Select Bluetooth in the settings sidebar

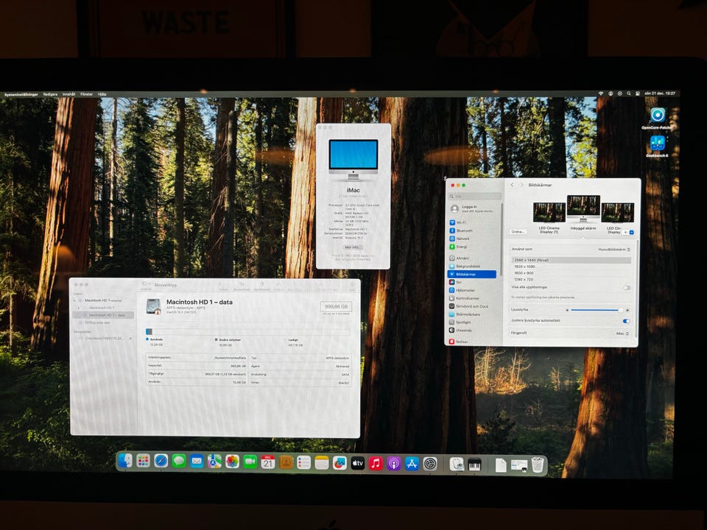pyautogui.click(x=462, y=230)
